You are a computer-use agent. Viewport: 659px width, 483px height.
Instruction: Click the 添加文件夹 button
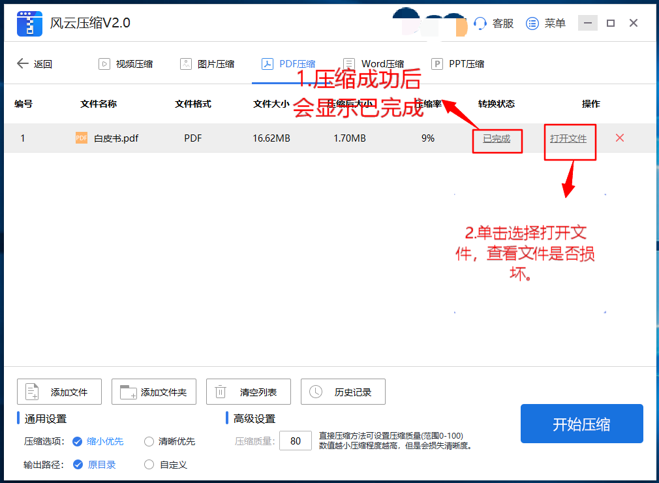coord(154,392)
